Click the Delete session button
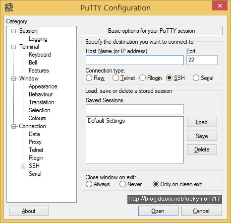Image resolution: width=231 pixels, height=223 pixels. click(x=202, y=149)
